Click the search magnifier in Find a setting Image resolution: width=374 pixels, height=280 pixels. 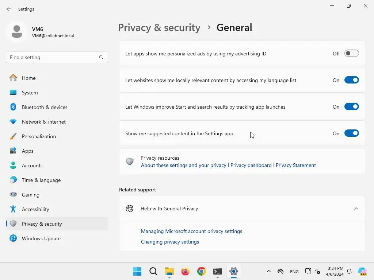point(101,57)
